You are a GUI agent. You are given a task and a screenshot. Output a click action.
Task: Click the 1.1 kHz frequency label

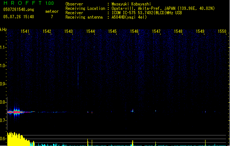click(x=3, y=47)
